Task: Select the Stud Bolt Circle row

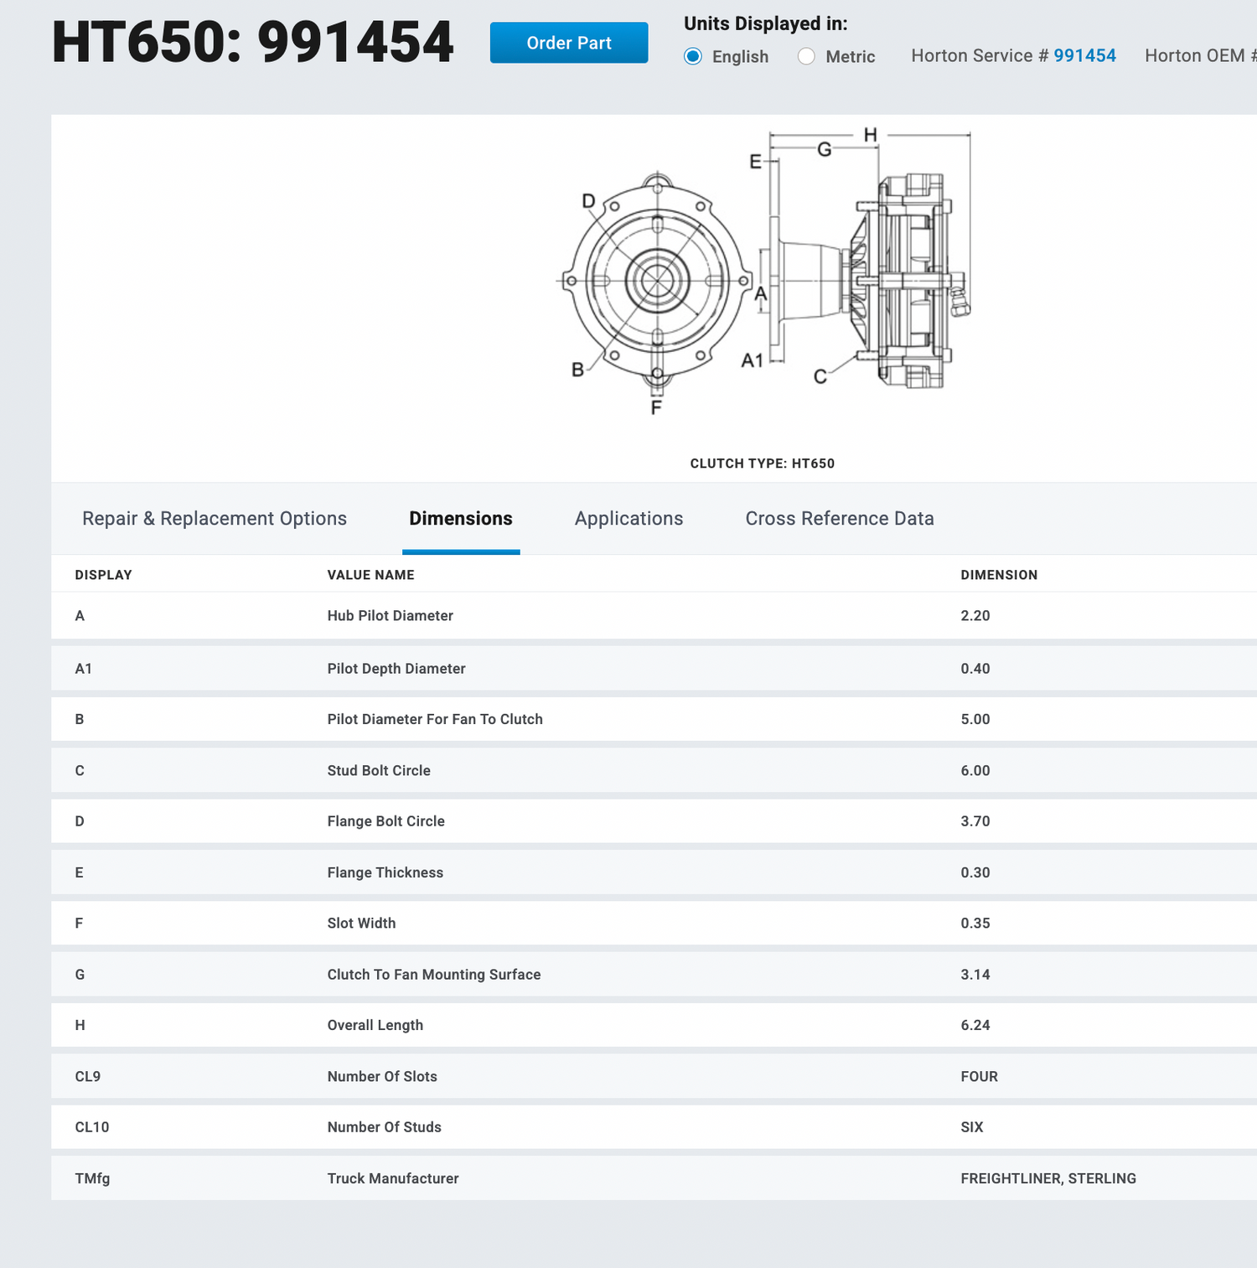Action: [x=379, y=771]
